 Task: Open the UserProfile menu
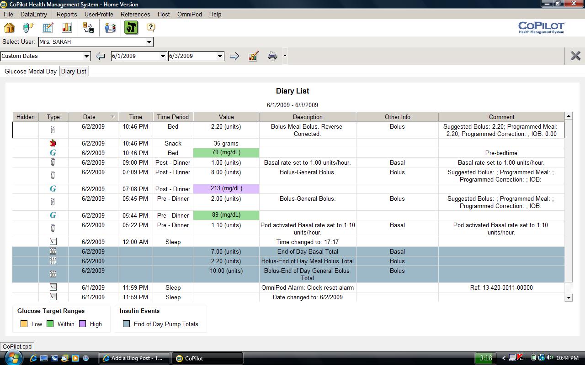click(99, 14)
